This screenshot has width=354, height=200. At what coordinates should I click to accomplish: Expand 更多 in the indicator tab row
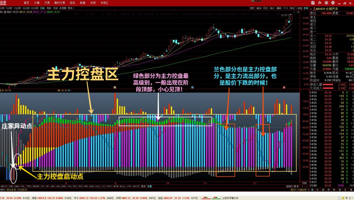point(143,186)
